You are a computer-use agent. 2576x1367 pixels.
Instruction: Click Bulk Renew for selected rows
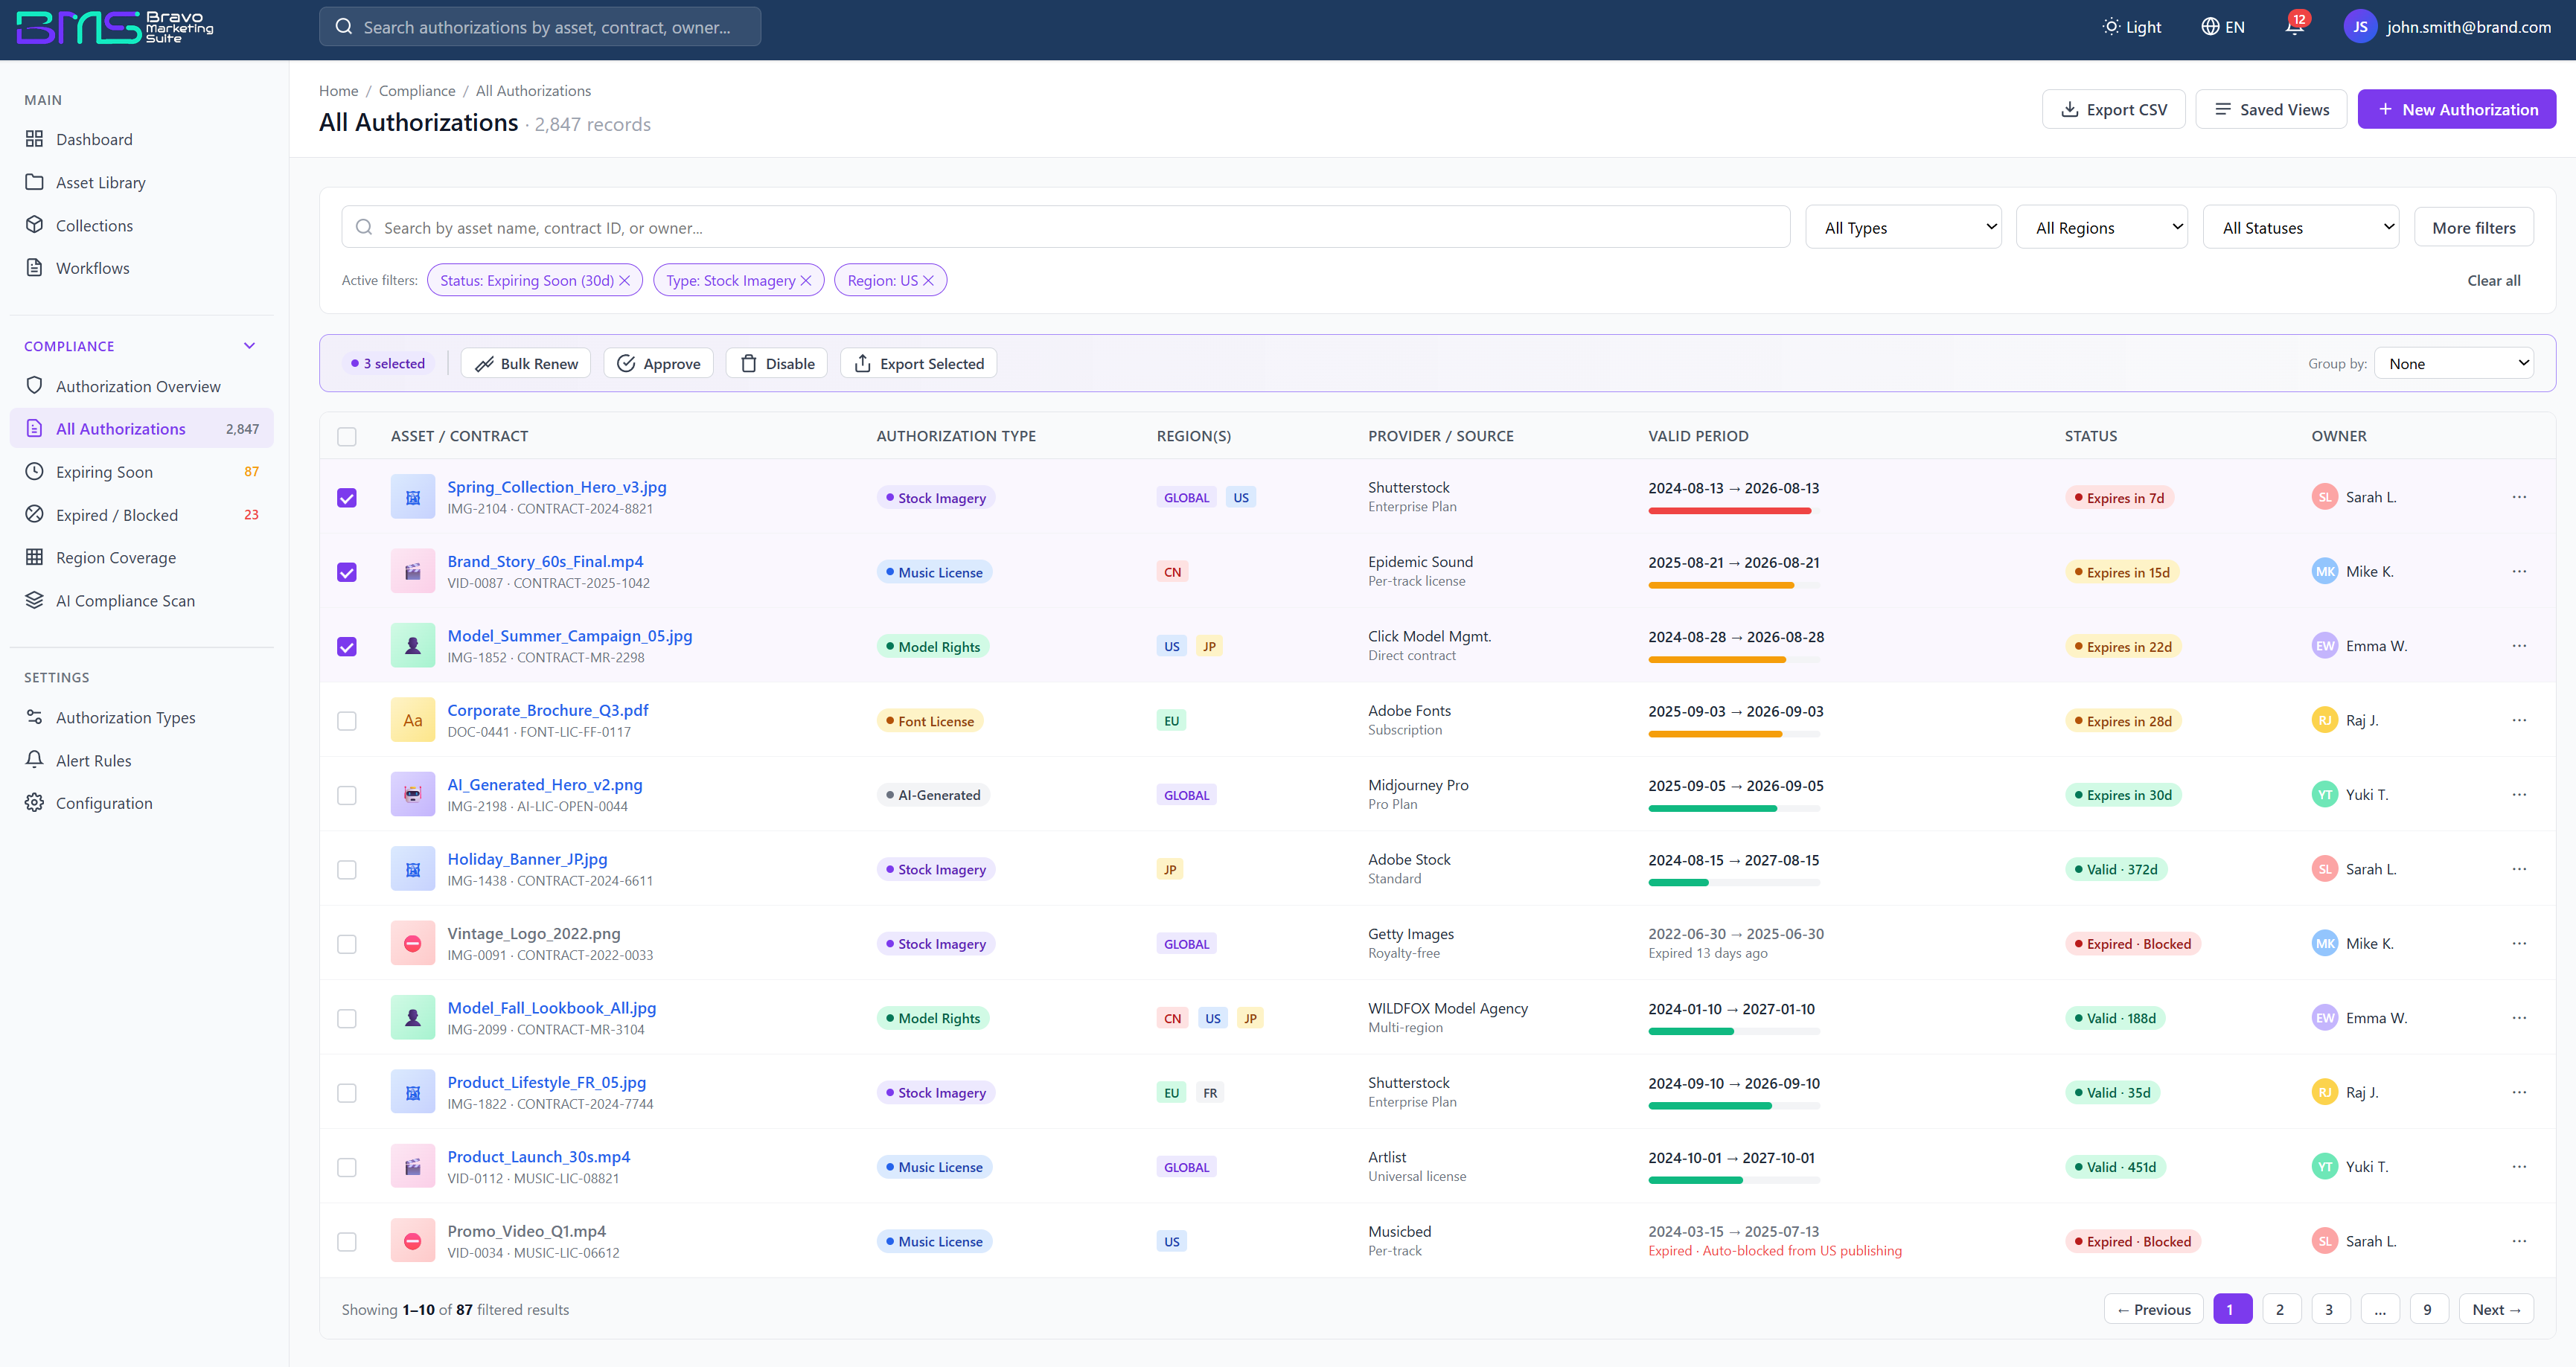point(526,363)
